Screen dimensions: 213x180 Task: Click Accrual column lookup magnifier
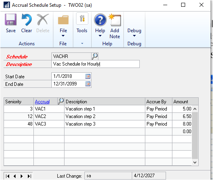point(61,101)
